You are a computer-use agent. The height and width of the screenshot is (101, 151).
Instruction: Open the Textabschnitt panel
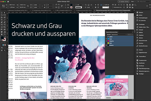[142, 60]
